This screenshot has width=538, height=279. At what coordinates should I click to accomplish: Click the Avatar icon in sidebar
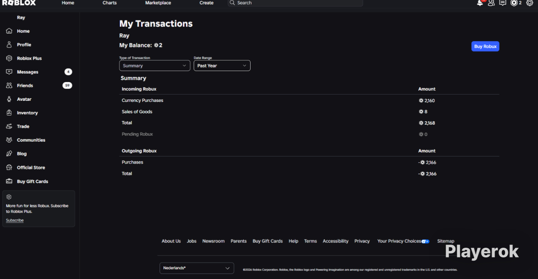point(9,99)
